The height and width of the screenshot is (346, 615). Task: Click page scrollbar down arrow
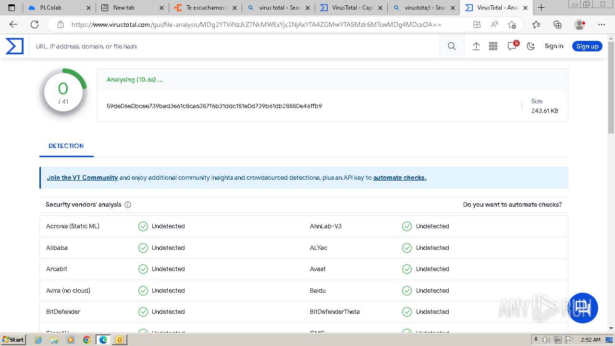click(x=611, y=328)
